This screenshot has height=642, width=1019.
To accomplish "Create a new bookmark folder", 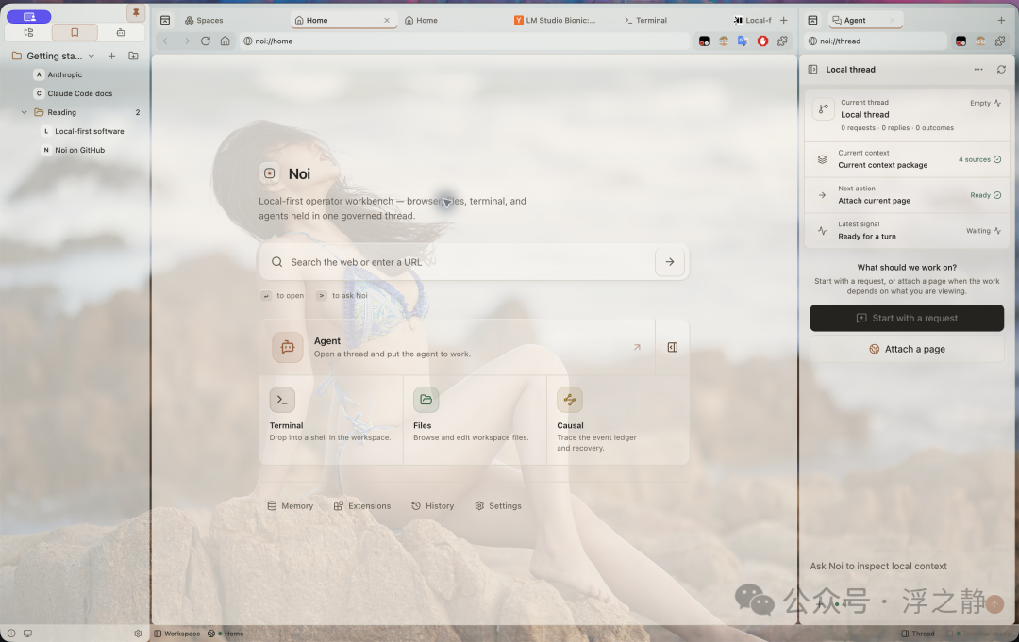I will pos(133,56).
